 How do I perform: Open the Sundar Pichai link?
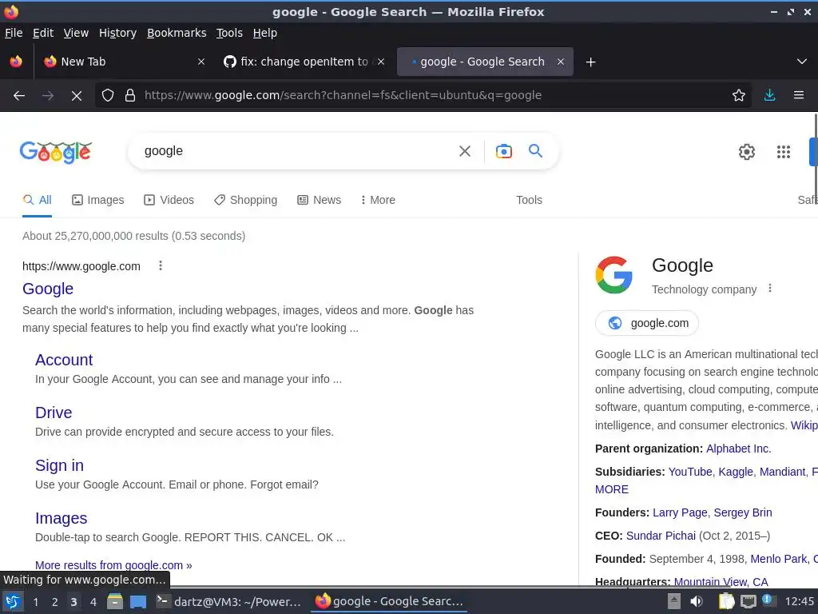pyautogui.click(x=661, y=536)
